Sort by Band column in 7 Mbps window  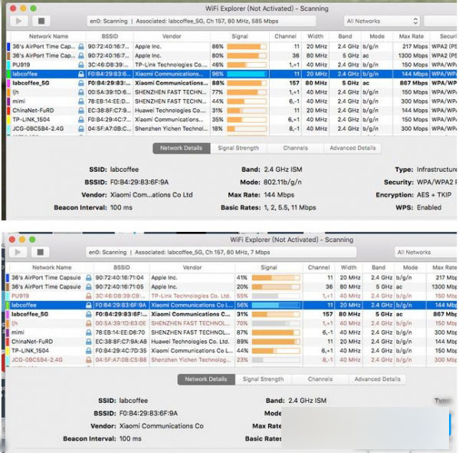click(379, 267)
